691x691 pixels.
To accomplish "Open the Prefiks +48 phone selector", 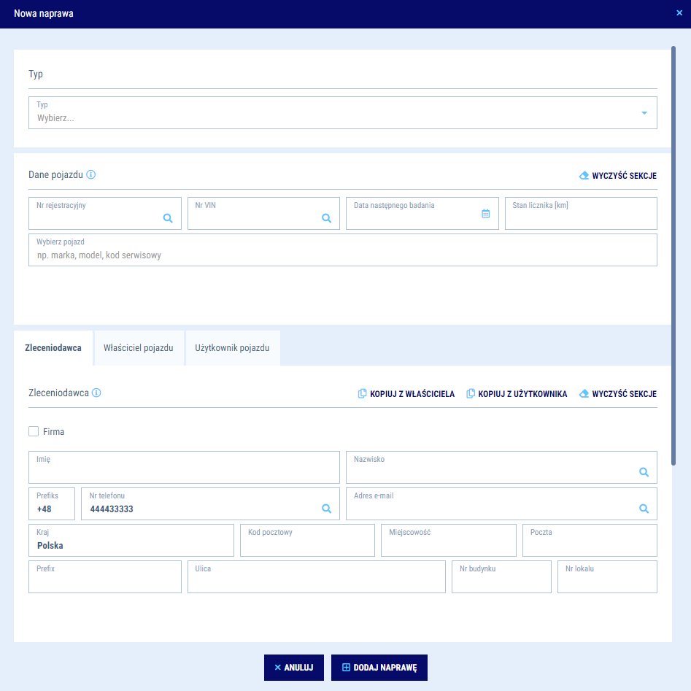I will (51, 504).
